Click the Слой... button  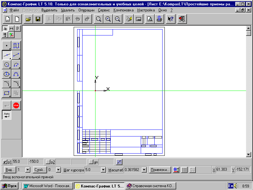point(40,170)
